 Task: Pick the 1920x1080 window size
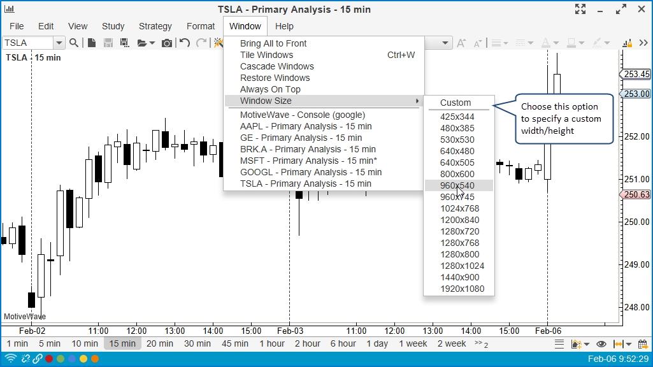(x=459, y=289)
